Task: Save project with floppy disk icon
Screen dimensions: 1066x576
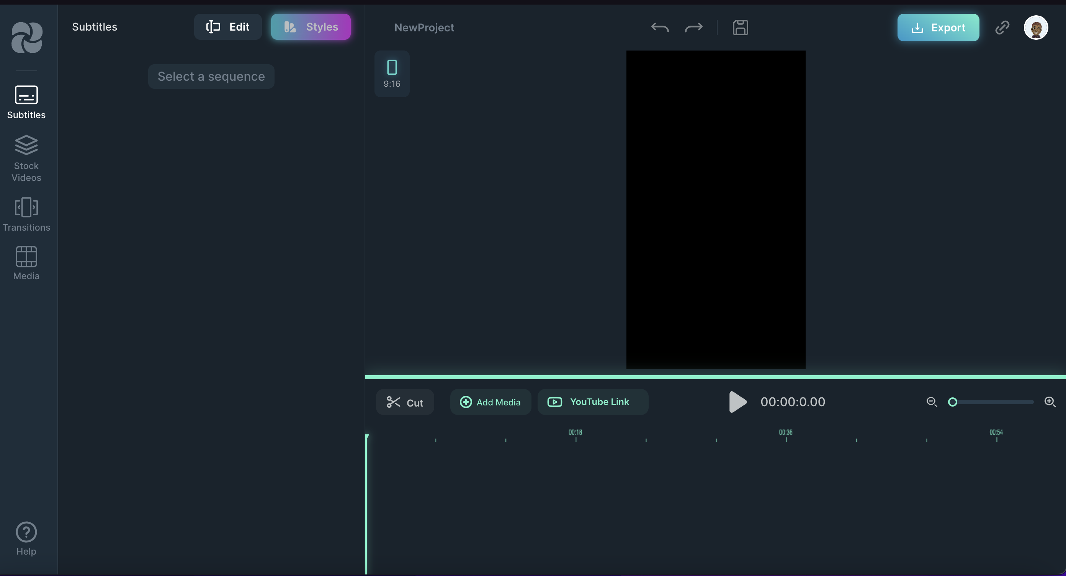Action: click(x=740, y=28)
